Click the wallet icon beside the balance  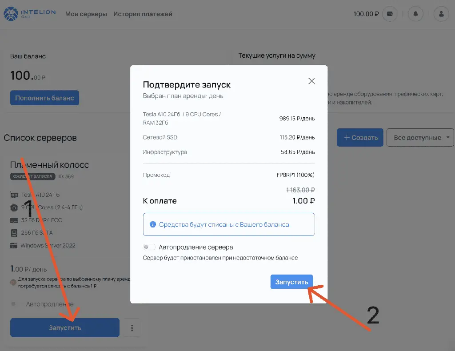pos(390,14)
